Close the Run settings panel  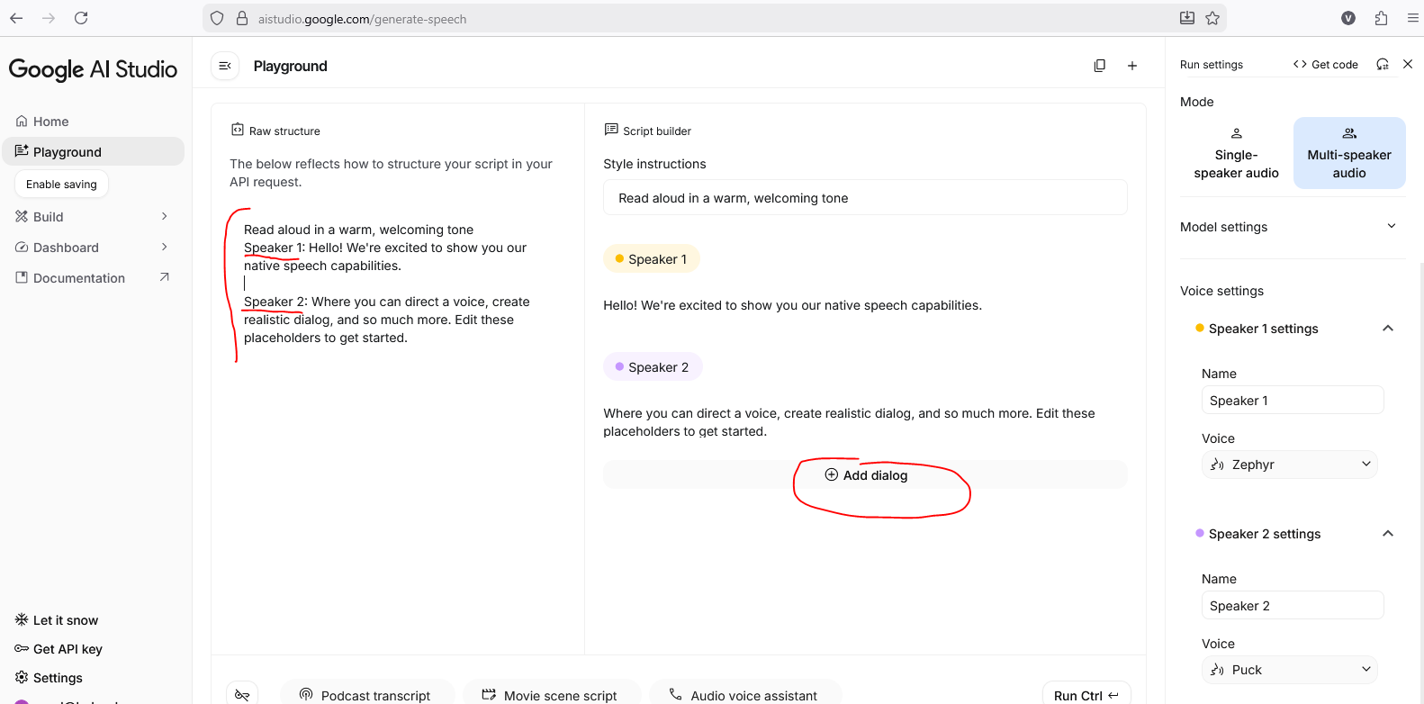(1408, 64)
